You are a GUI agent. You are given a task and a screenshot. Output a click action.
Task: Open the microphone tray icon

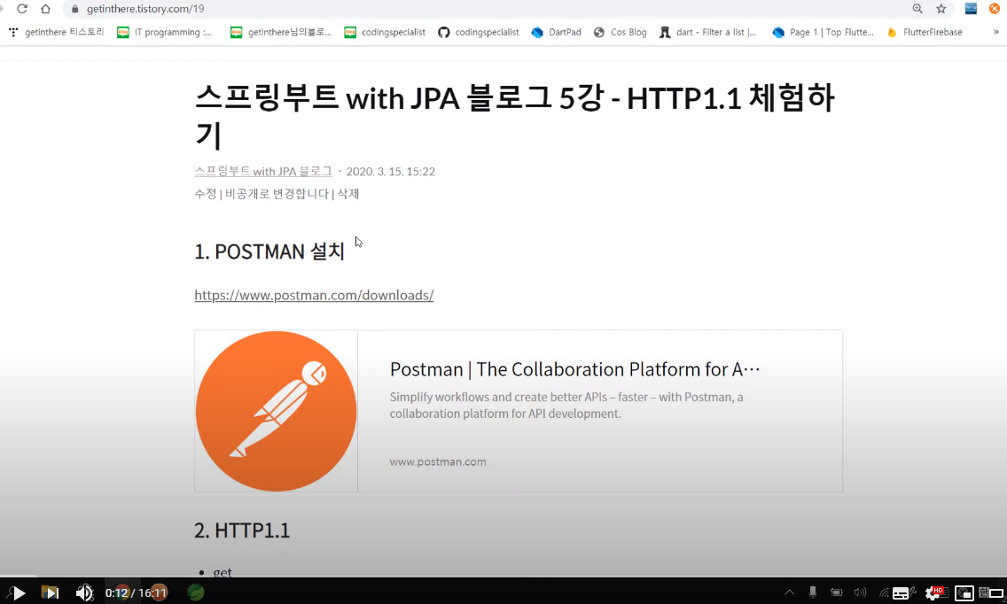[812, 592]
